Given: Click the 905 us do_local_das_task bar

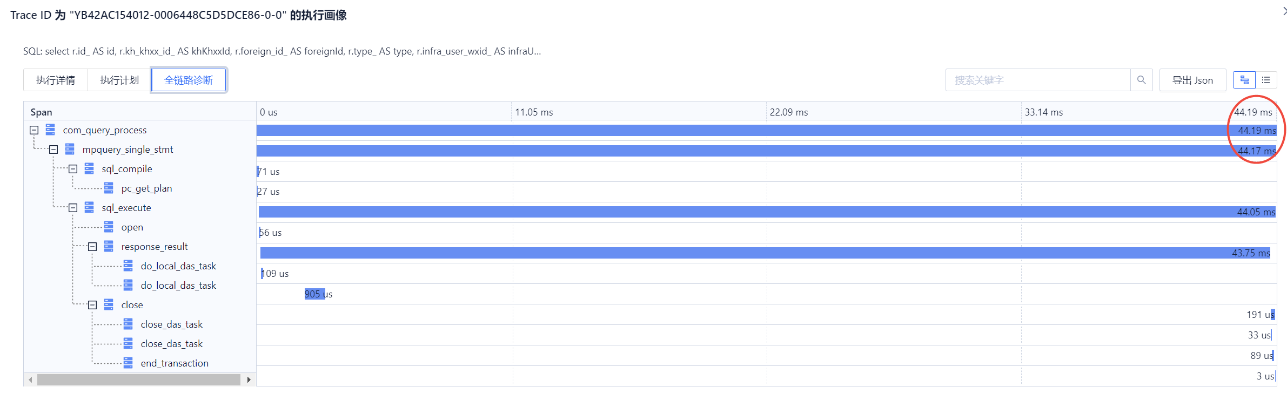Looking at the screenshot, I should [x=314, y=294].
